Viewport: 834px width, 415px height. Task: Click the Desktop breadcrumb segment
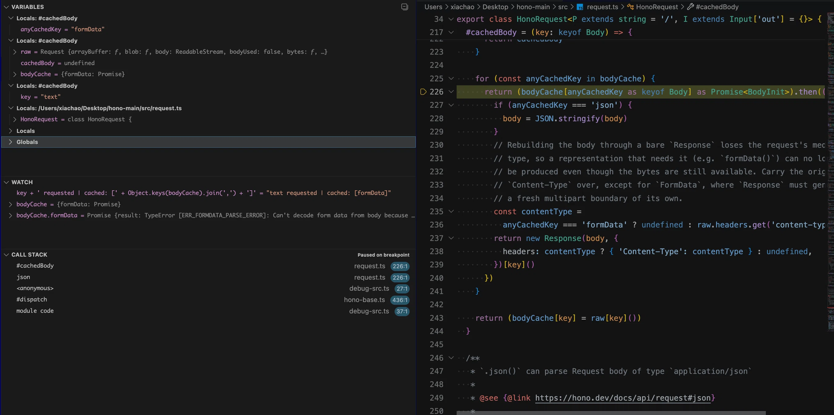pyautogui.click(x=495, y=7)
